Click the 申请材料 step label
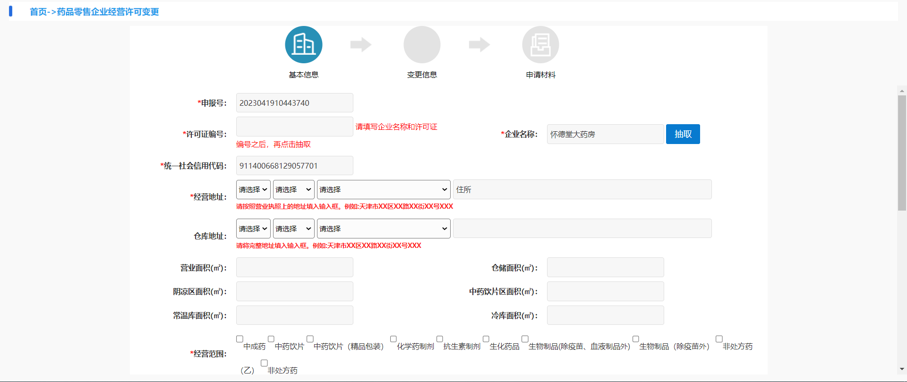 click(x=540, y=75)
